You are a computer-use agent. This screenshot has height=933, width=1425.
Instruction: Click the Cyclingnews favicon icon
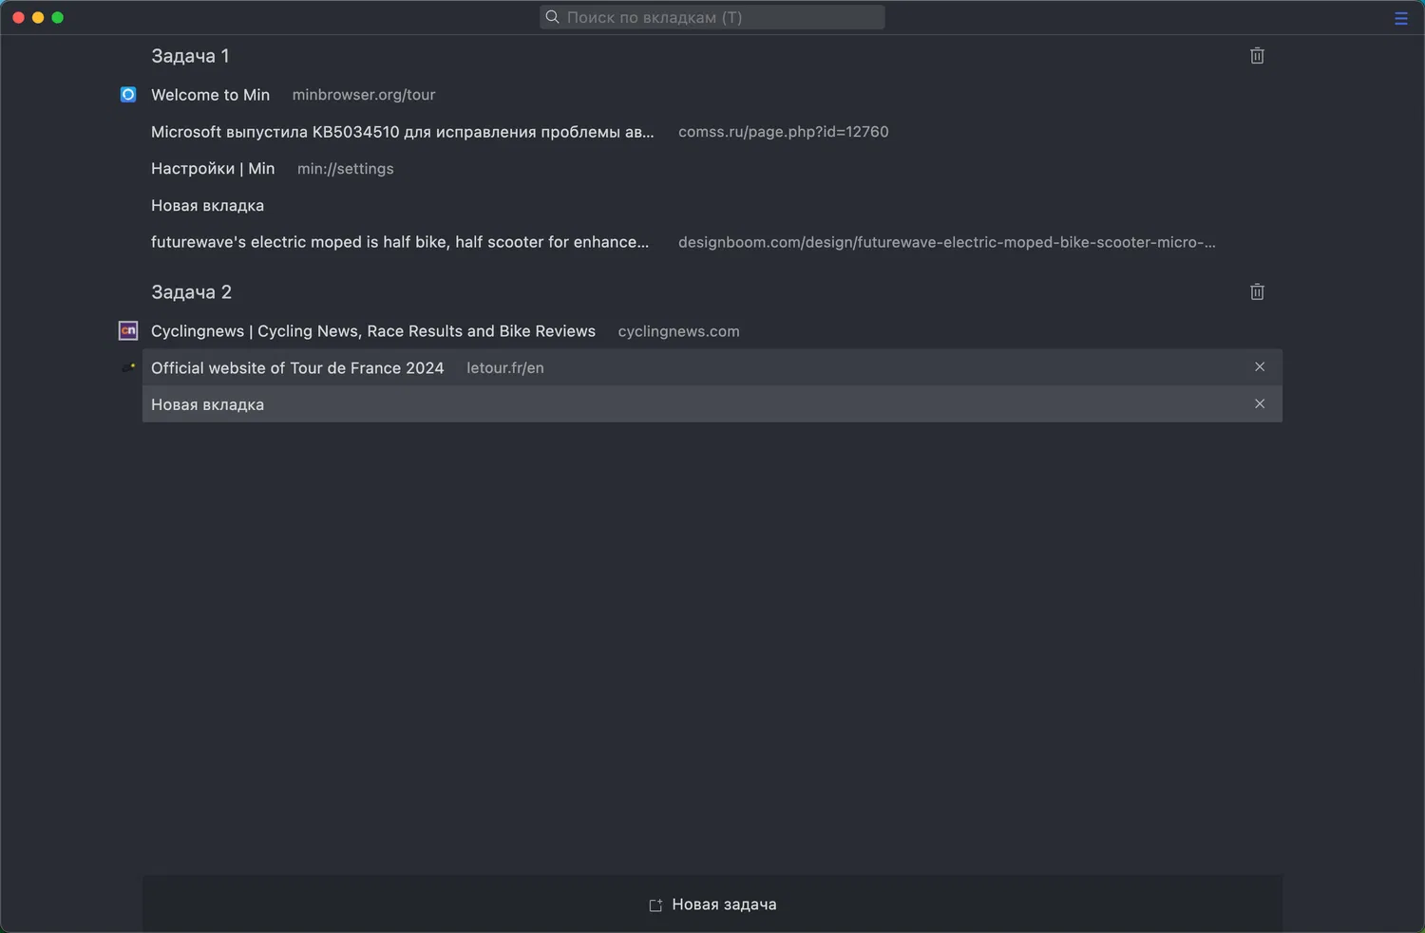(x=128, y=330)
